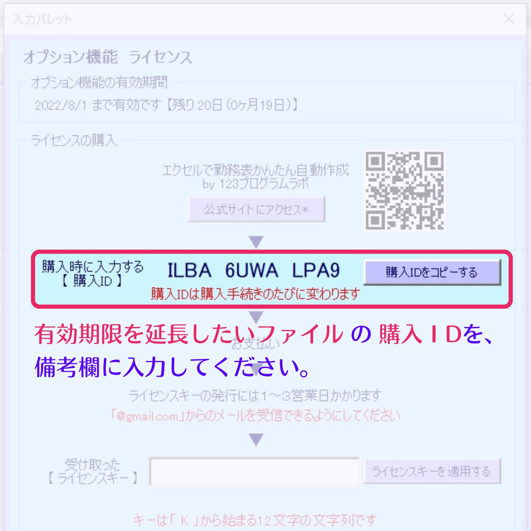The width and height of the screenshot is (531, 531).
Task: Click the オプション機能 ライセンス heading
Action: (x=108, y=57)
